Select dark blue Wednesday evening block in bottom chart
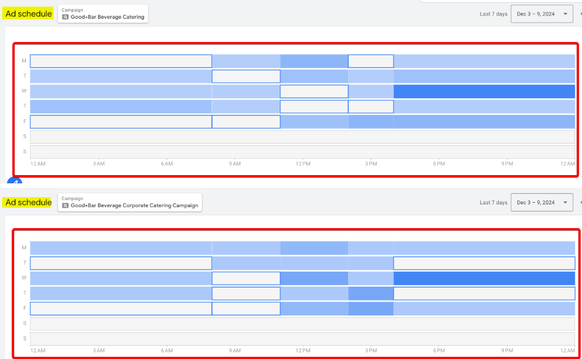The width and height of the screenshot is (582, 359). click(484, 278)
